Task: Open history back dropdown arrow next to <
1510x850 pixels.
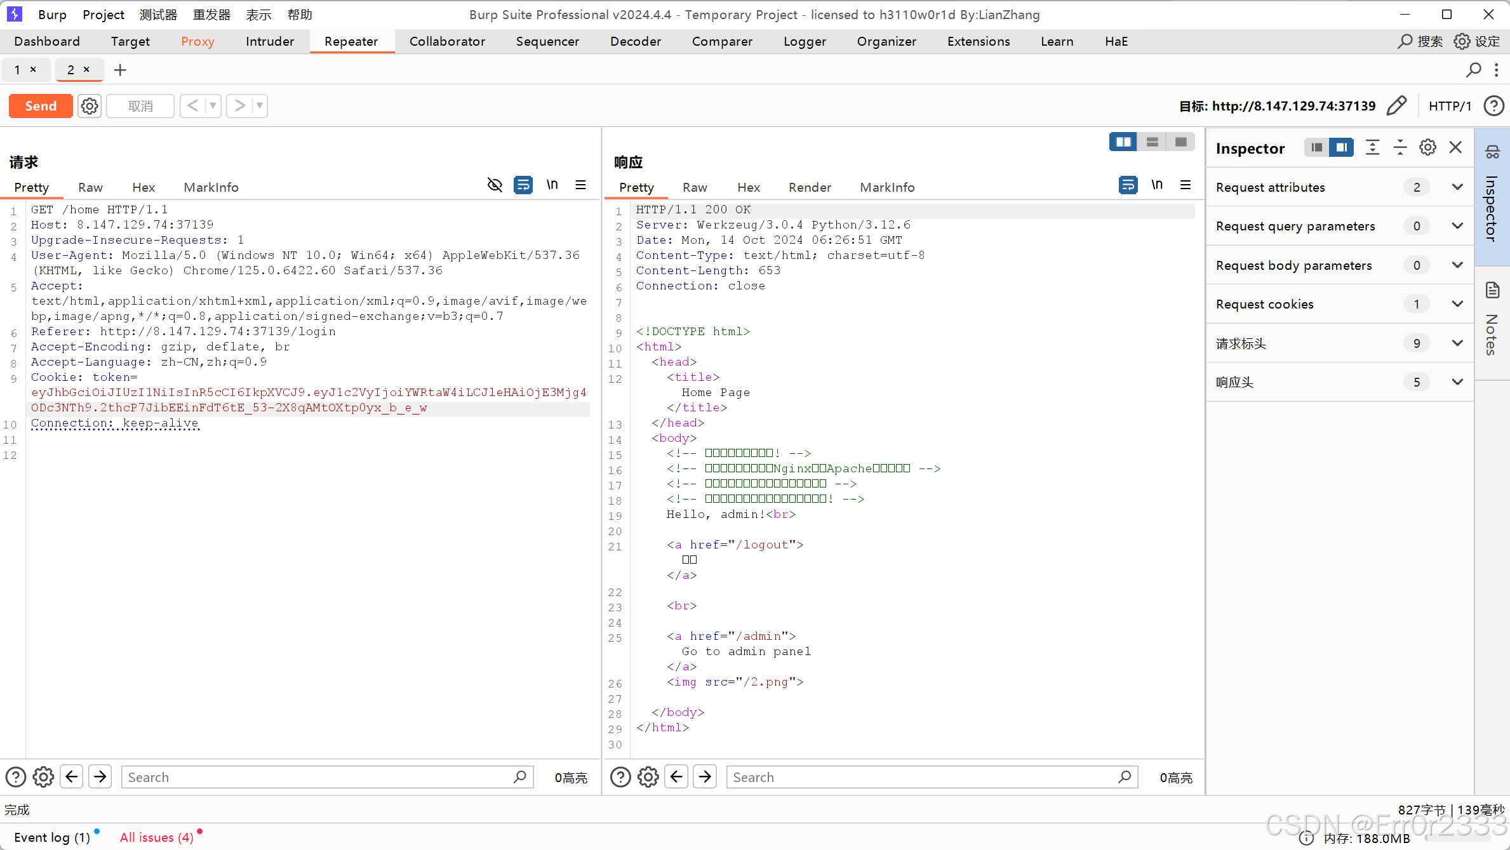Action: coord(213,106)
